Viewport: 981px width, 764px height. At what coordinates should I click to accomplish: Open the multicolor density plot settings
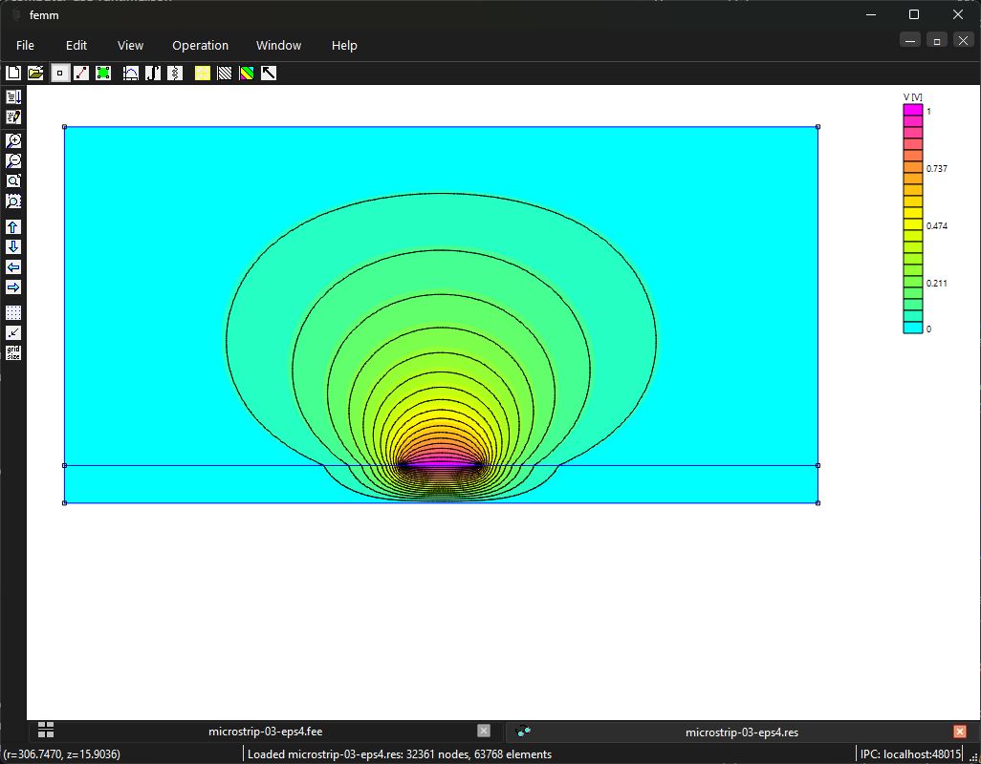247,74
